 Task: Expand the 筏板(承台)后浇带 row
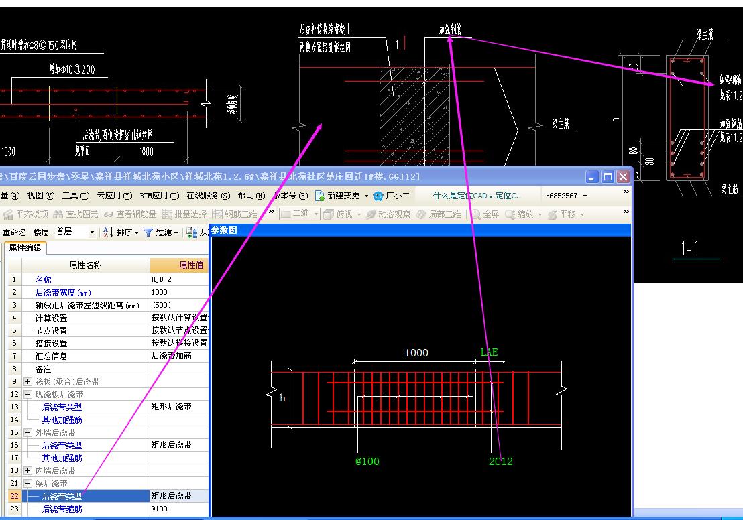click(28, 381)
